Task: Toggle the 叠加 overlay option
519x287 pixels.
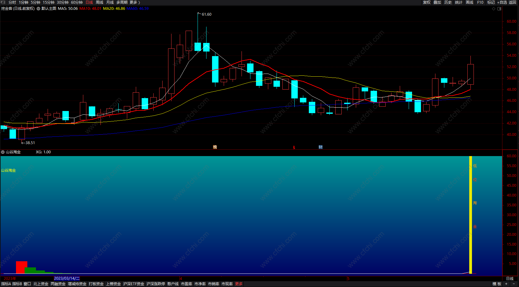Action: click(x=437, y=2)
